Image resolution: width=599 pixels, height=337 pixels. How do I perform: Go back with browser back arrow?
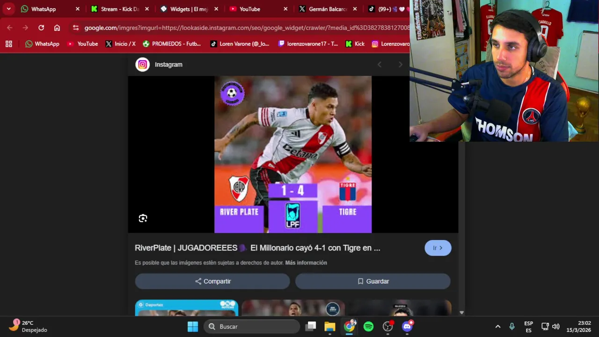click(x=10, y=28)
